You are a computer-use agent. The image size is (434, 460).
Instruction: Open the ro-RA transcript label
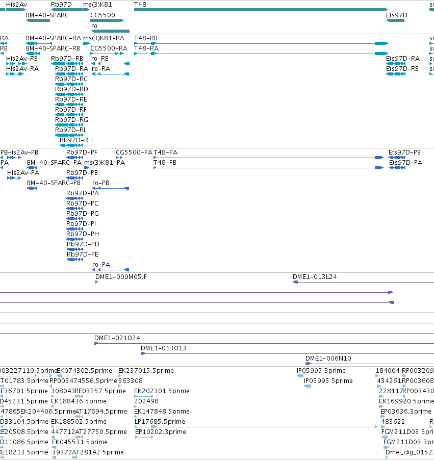tap(101, 69)
